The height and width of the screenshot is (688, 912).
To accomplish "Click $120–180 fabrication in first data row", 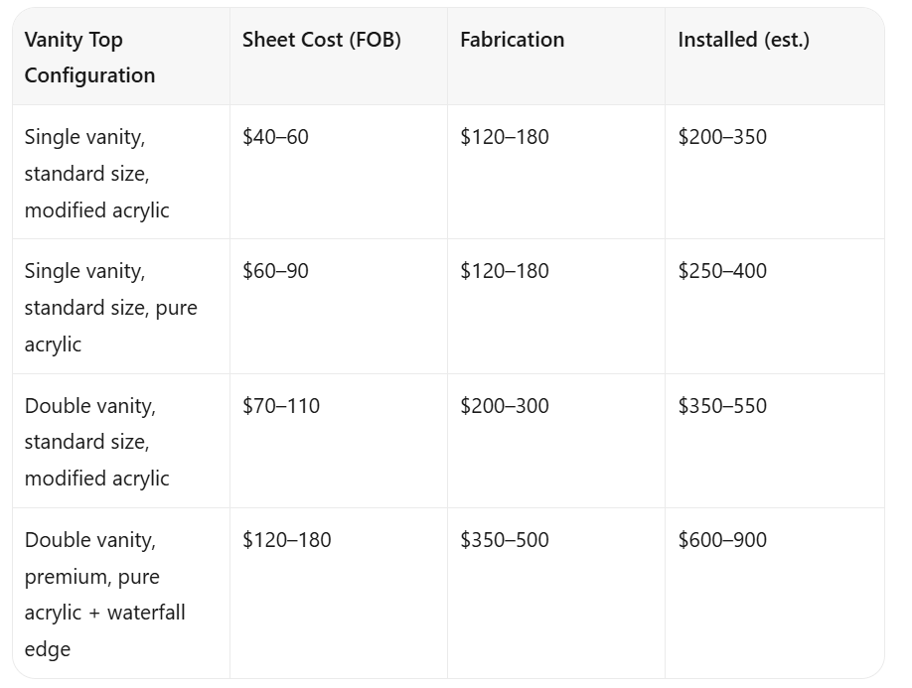I will (x=505, y=137).
